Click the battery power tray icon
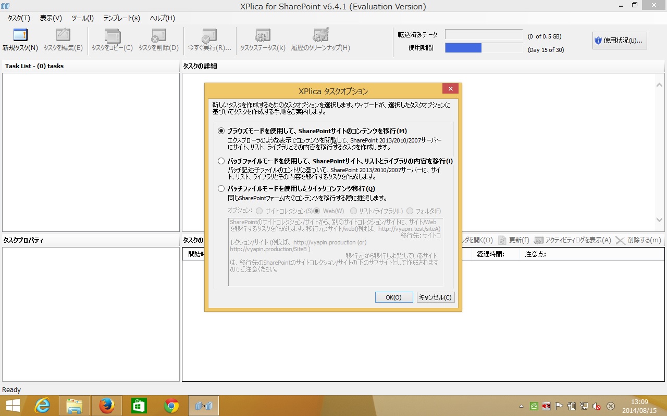Viewport: 667px width, 416px height. (572, 406)
